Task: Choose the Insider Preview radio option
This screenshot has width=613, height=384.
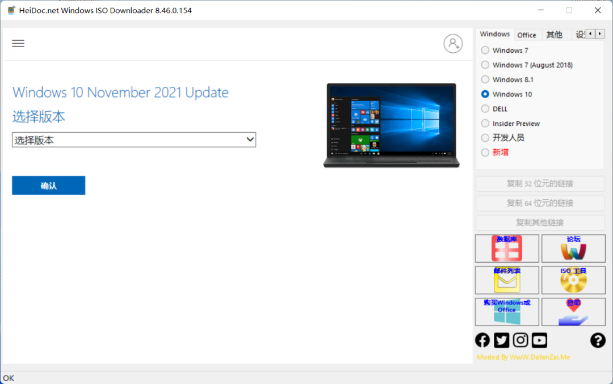Action: tap(485, 124)
